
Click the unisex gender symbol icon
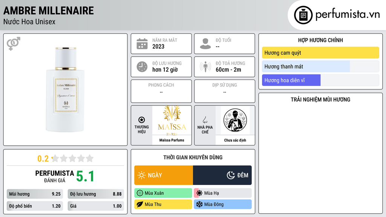click(x=14, y=44)
